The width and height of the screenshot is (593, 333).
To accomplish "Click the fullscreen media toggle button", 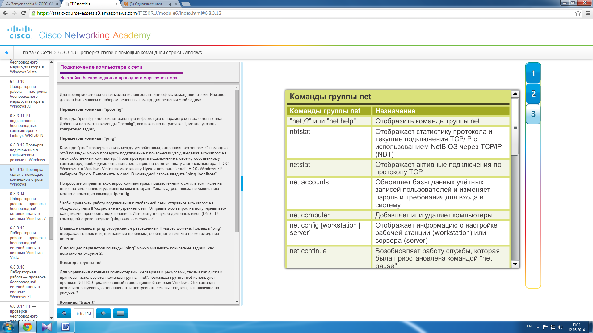I will 121,313.
